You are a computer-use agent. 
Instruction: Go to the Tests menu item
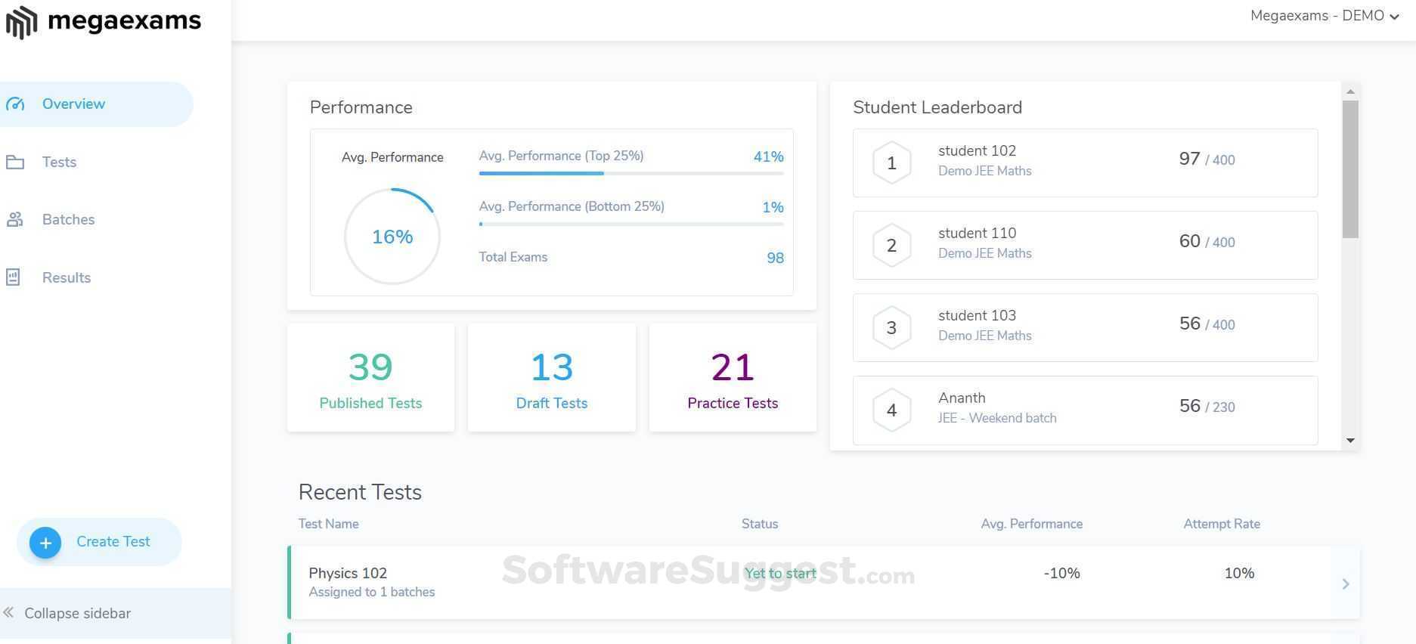[x=59, y=163]
